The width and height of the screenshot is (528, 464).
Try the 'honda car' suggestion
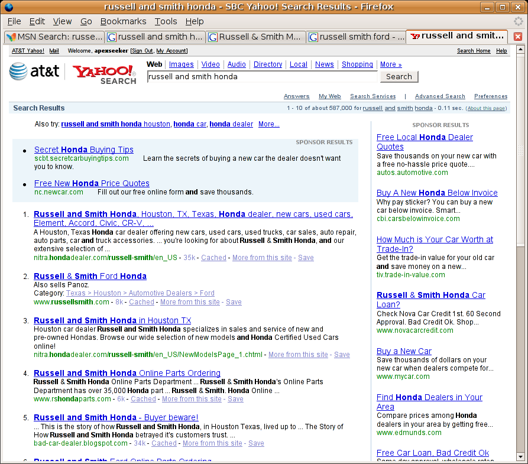pyautogui.click(x=190, y=124)
